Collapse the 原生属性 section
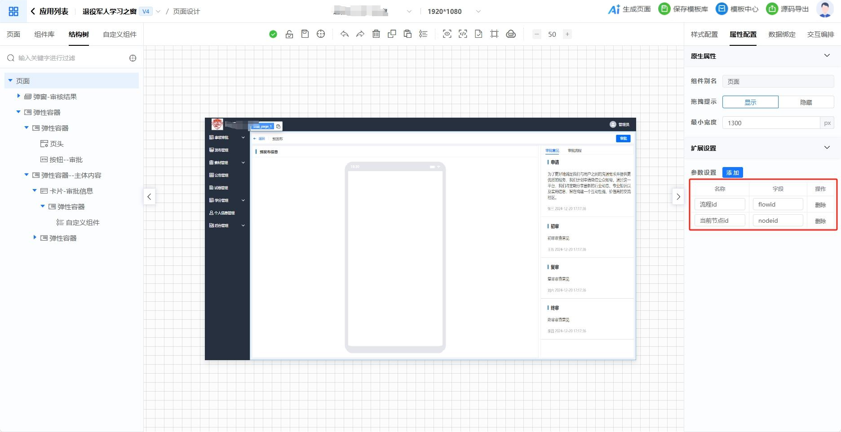Image resolution: width=841 pixels, height=432 pixels. [827, 56]
